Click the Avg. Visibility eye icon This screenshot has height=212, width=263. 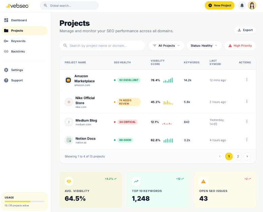[x=69, y=181]
